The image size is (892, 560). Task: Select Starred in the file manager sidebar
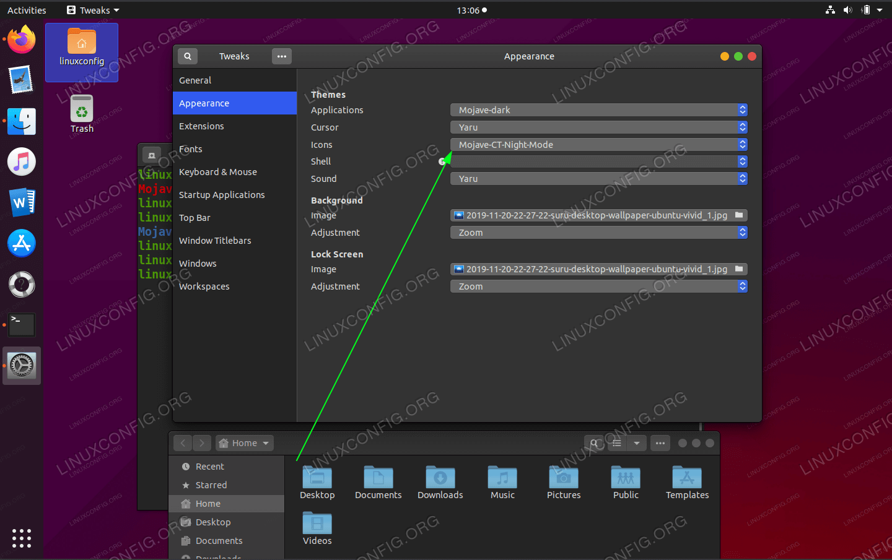coord(211,485)
